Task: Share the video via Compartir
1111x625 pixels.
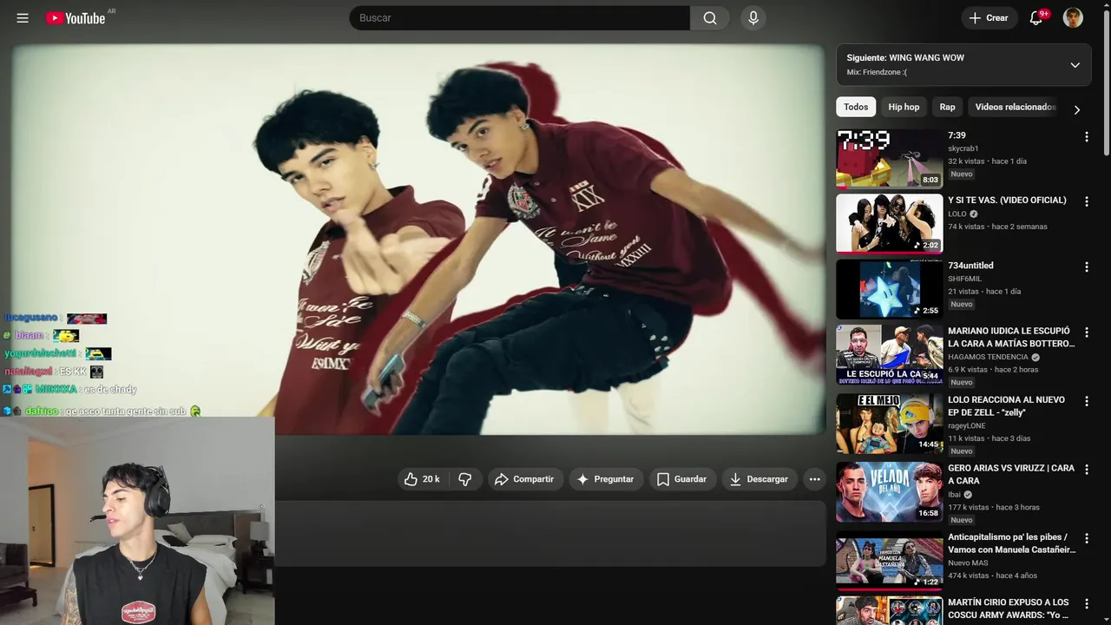Action: point(523,479)
